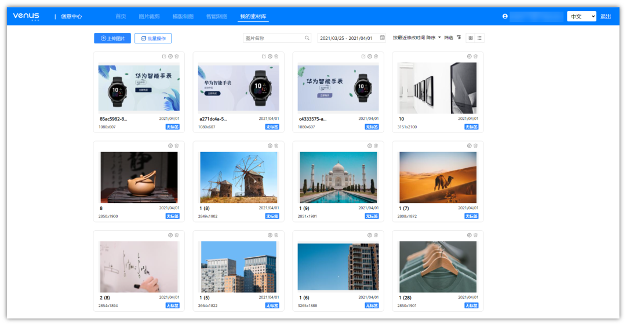The height and width of the screenshot is (325, 626).
Task: Click the calendar icon in date range field
Action: [x=383, y=38]
